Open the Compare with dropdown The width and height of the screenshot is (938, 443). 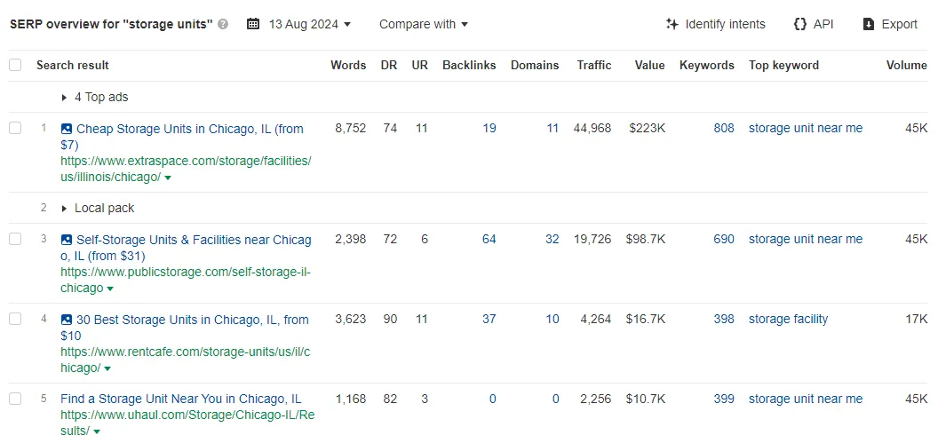[424, 25]
